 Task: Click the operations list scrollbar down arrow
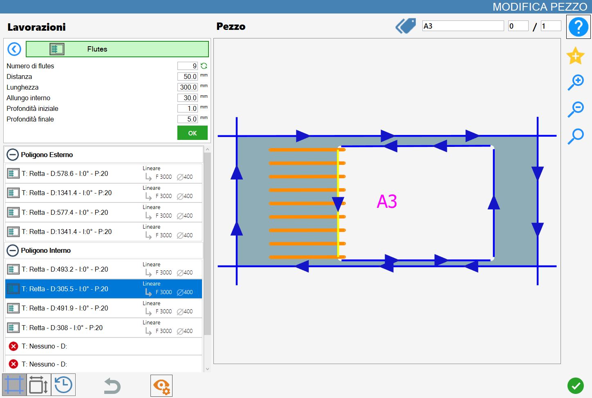click(207, 369)
